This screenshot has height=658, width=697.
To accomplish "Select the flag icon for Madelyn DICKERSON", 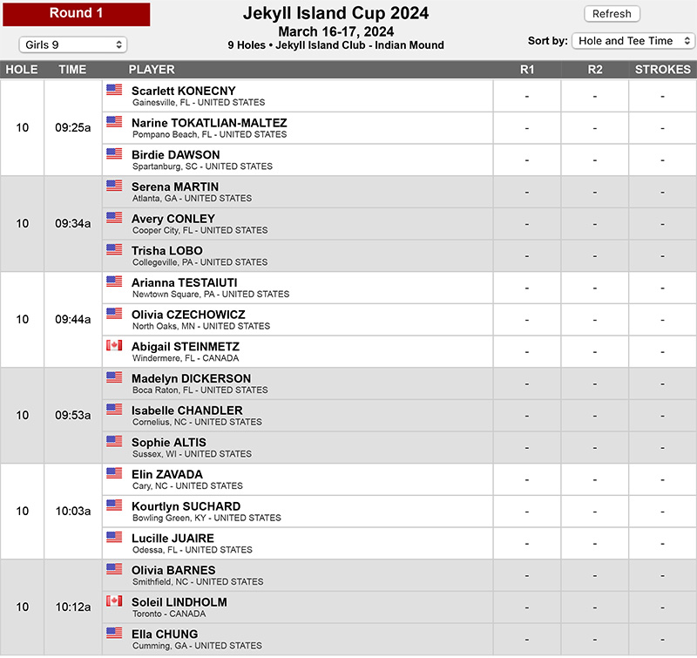I will coord(114,377).
